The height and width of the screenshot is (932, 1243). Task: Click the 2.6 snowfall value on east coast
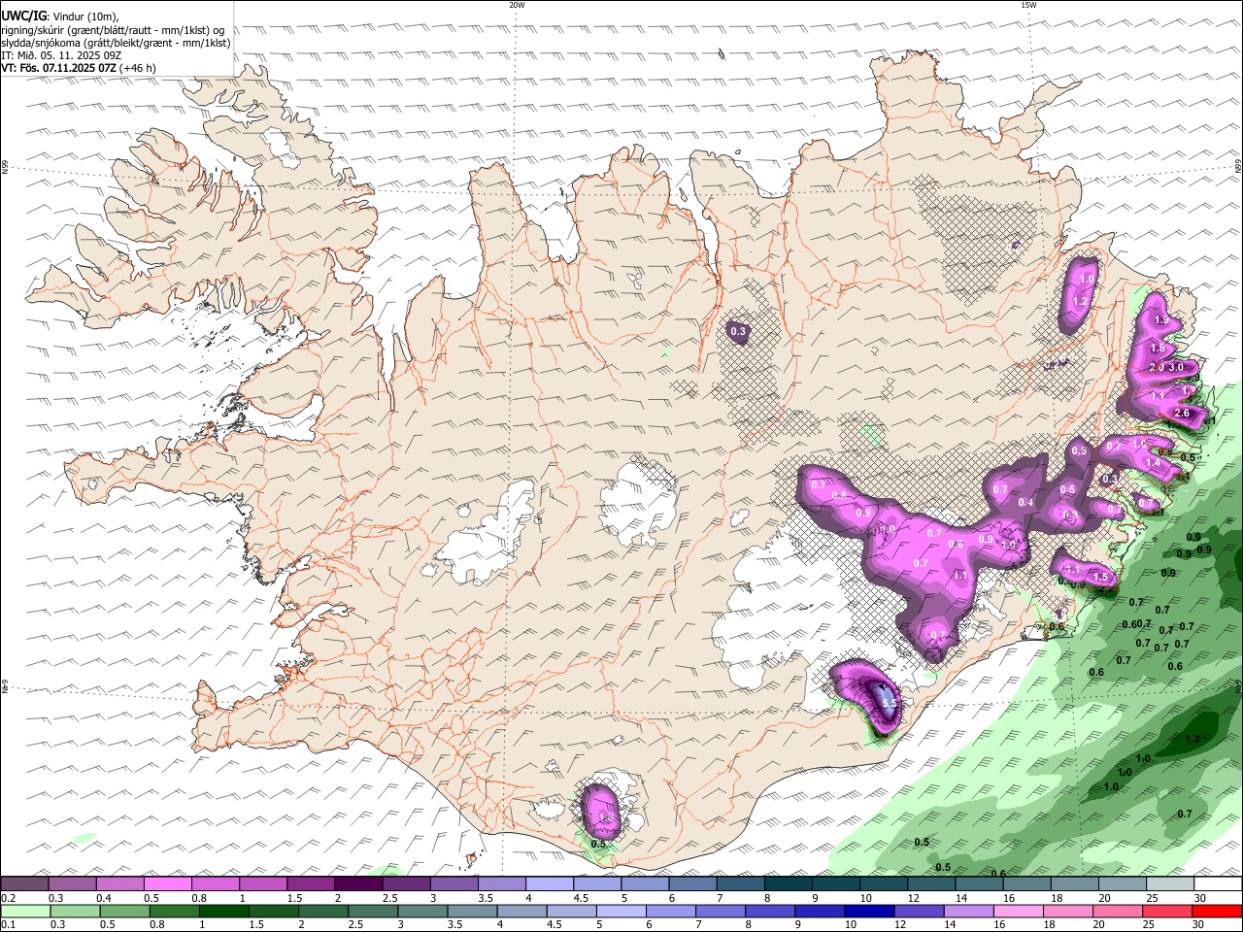pyautogui.click(x=1182, y=414)
